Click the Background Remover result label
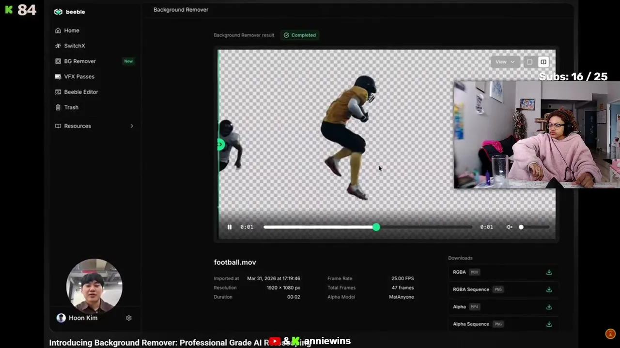The height and width of the screenshot is (348, 620). [x=244, y=35]
